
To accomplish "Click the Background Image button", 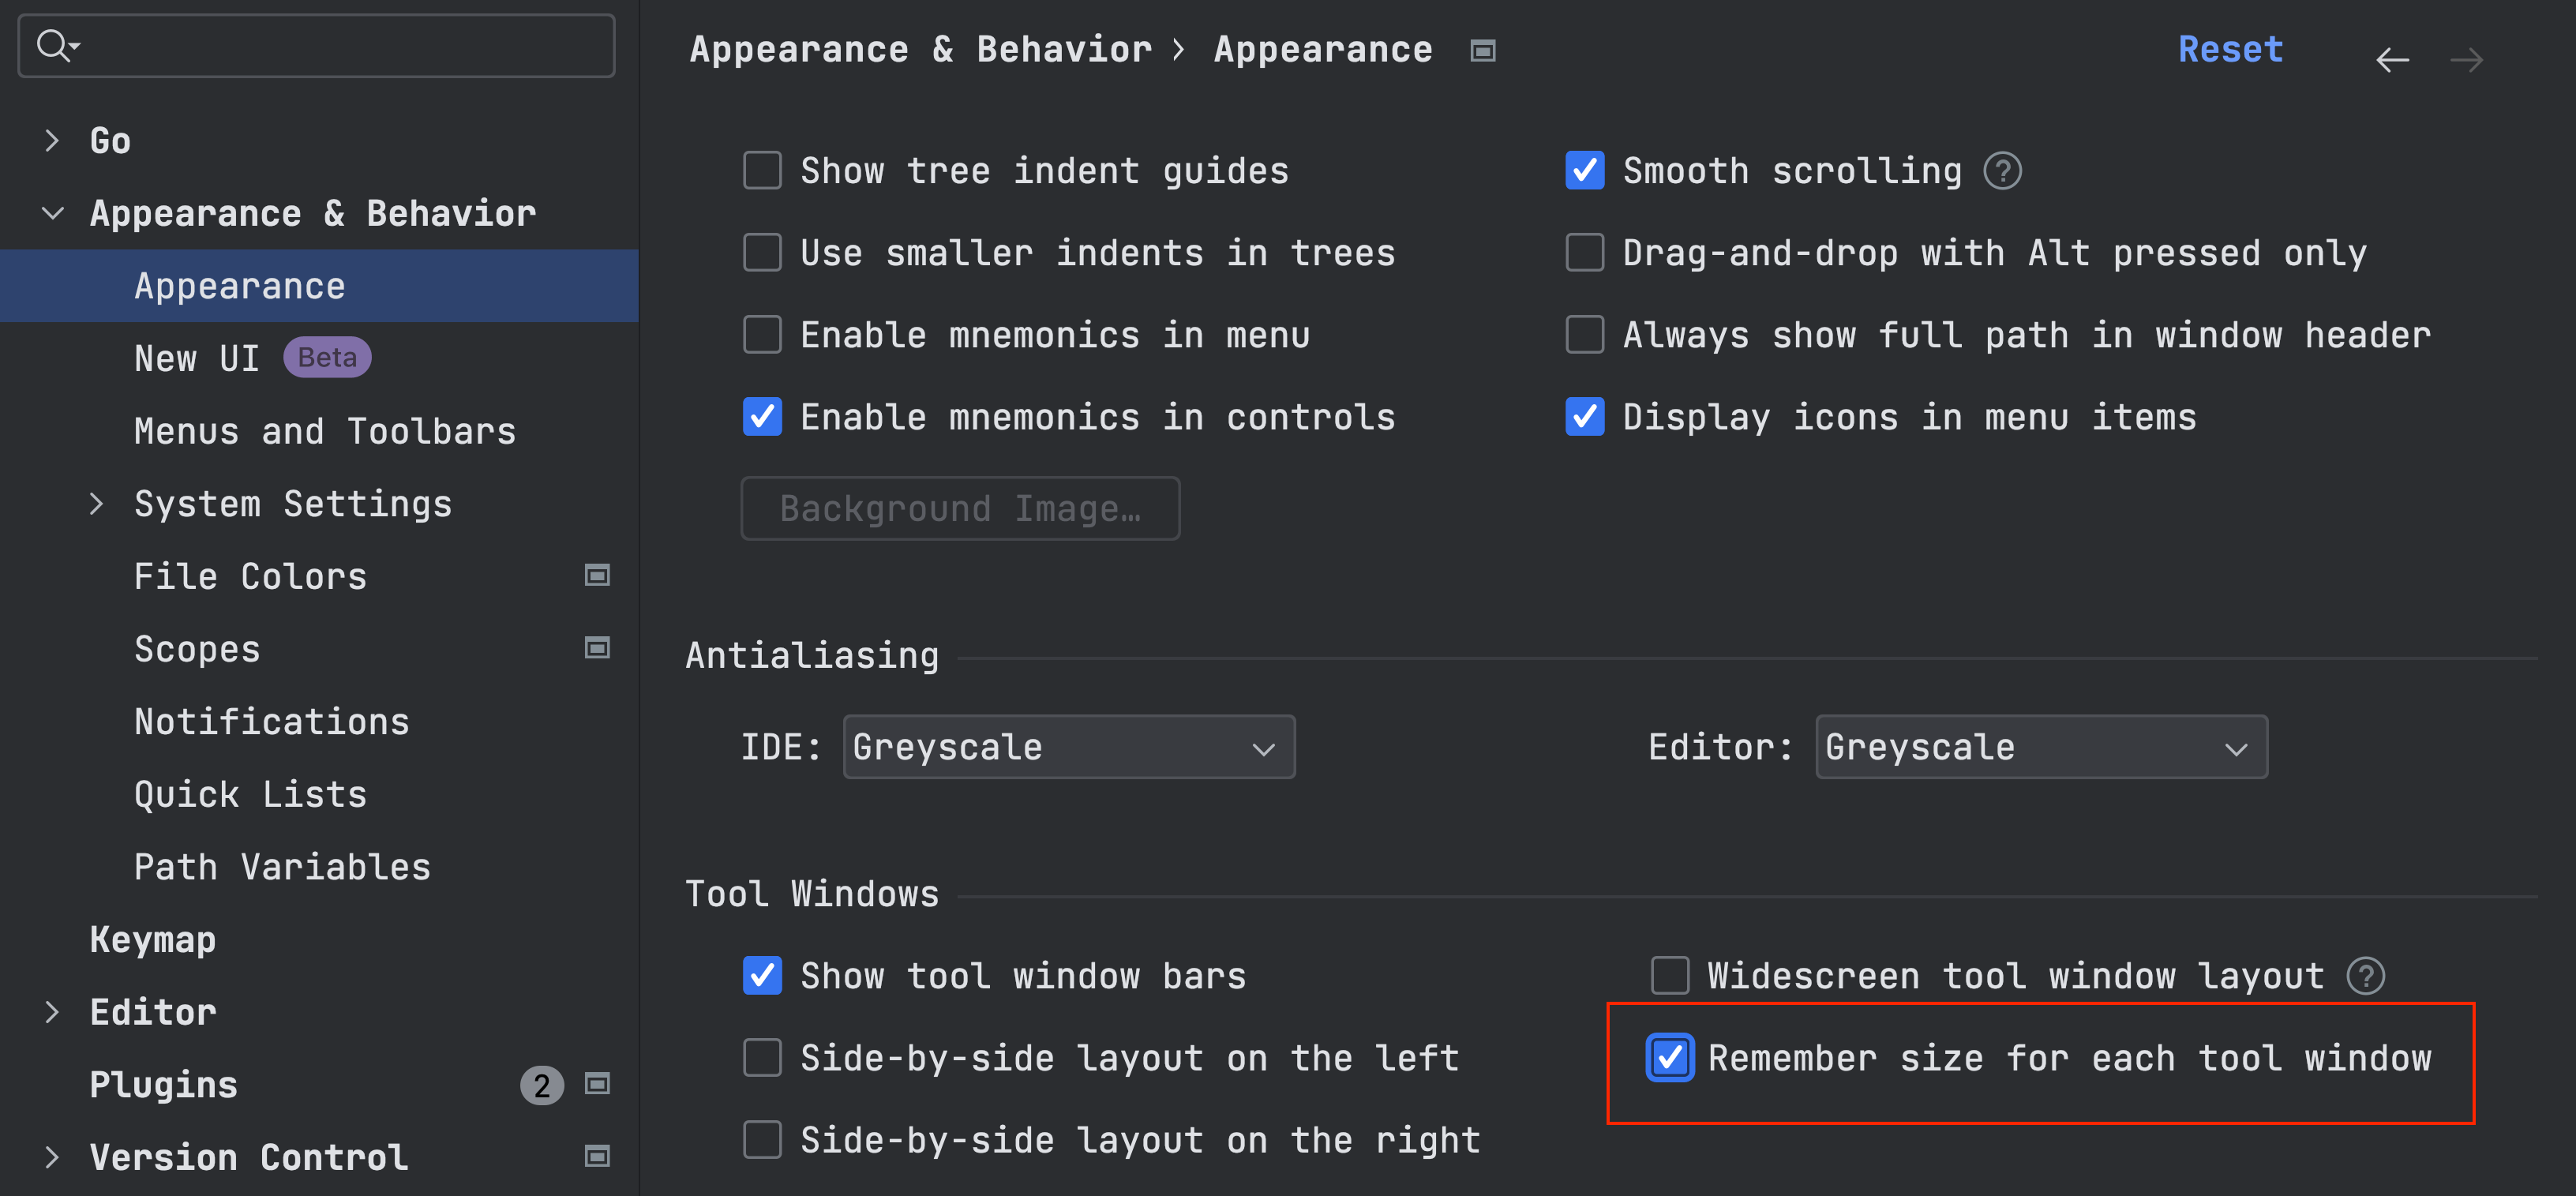I will [959, 509].
